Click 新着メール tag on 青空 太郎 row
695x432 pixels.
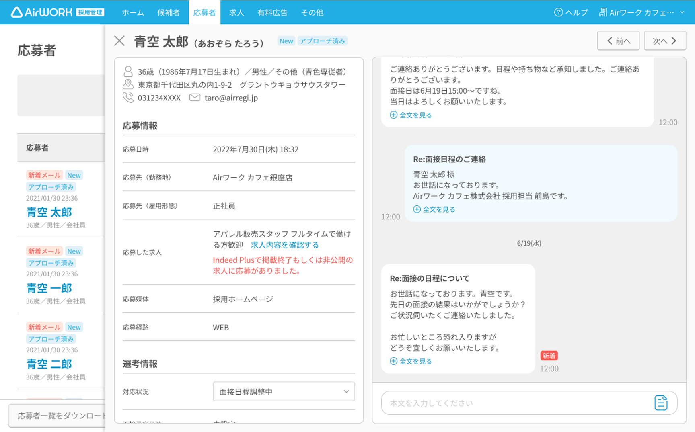[x=44, y=175]
